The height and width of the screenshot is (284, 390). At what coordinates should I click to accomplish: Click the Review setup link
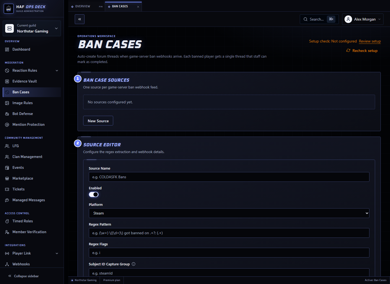click(370, 41)
